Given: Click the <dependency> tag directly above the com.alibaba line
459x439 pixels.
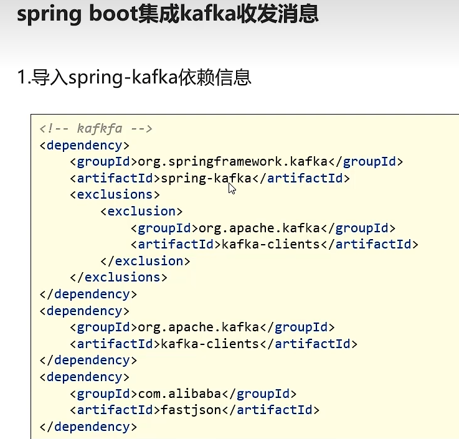Looking at the screenshot, I should click(x=85, y=377).
